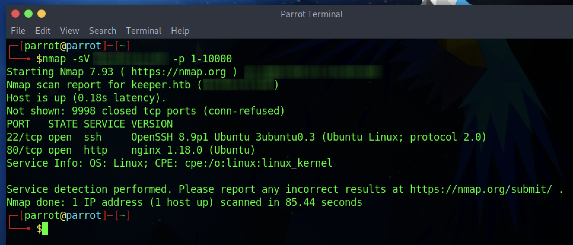
Task: Click the https://nmap.org URL in output
Action: [x=179, y=72]
